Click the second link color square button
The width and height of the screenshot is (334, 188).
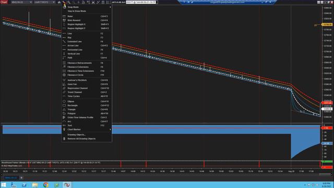(322, 2)
